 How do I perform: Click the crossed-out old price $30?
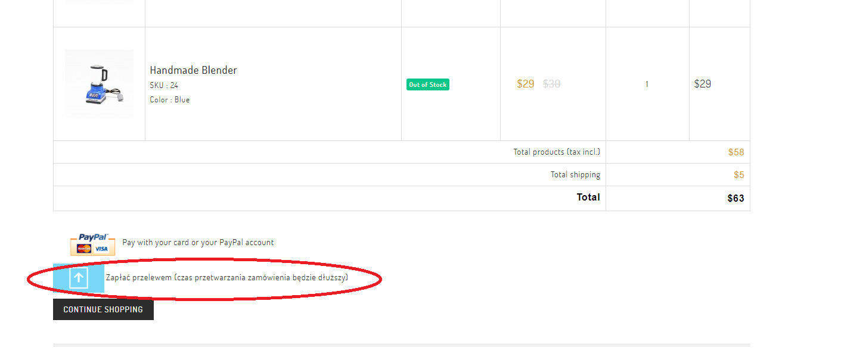551,84
